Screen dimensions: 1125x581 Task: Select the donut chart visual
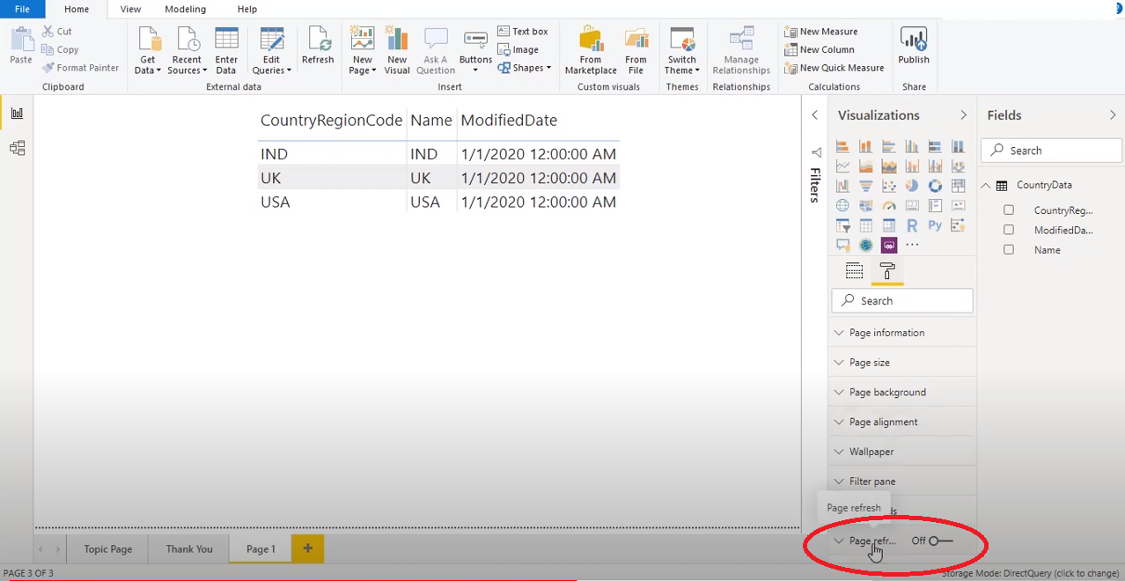935,186
